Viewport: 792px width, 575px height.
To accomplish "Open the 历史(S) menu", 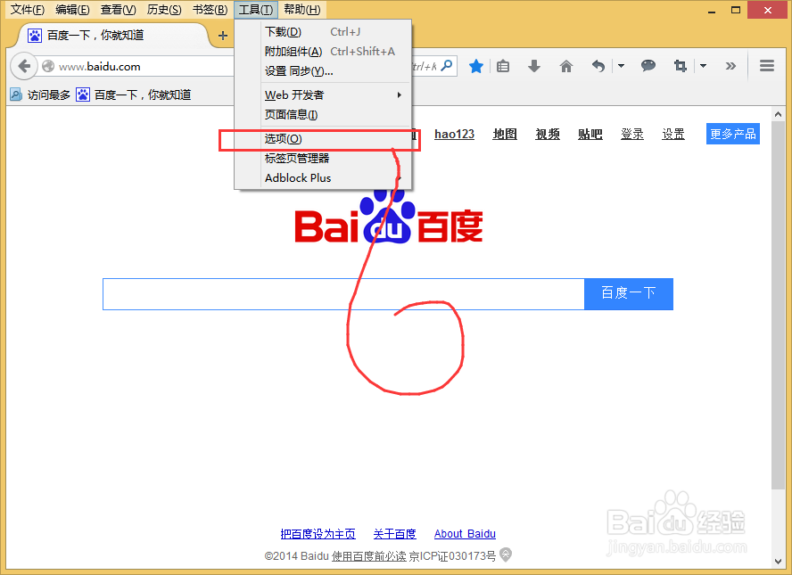I will [164, 10].
